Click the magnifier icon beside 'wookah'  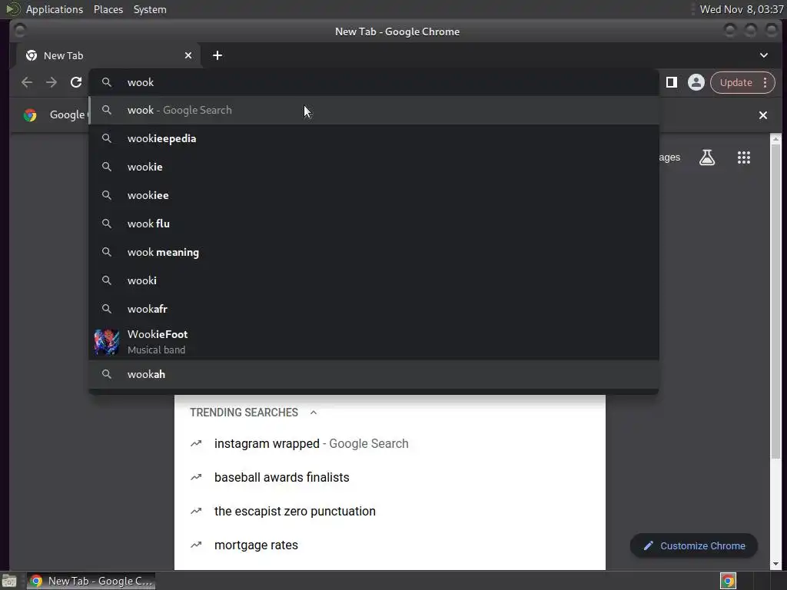[x=106, y=374]
